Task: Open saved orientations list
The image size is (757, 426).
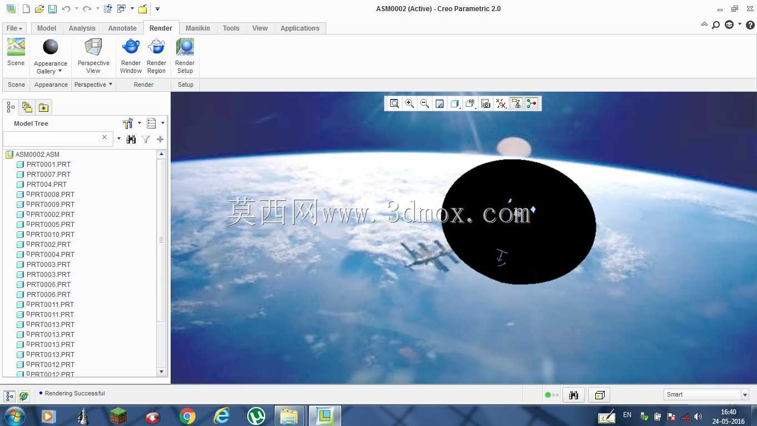Action: (x=470, y=103)
